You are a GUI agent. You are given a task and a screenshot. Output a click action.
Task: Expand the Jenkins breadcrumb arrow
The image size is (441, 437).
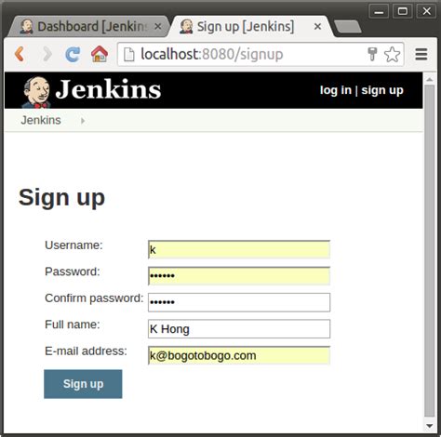pos(83,121)
